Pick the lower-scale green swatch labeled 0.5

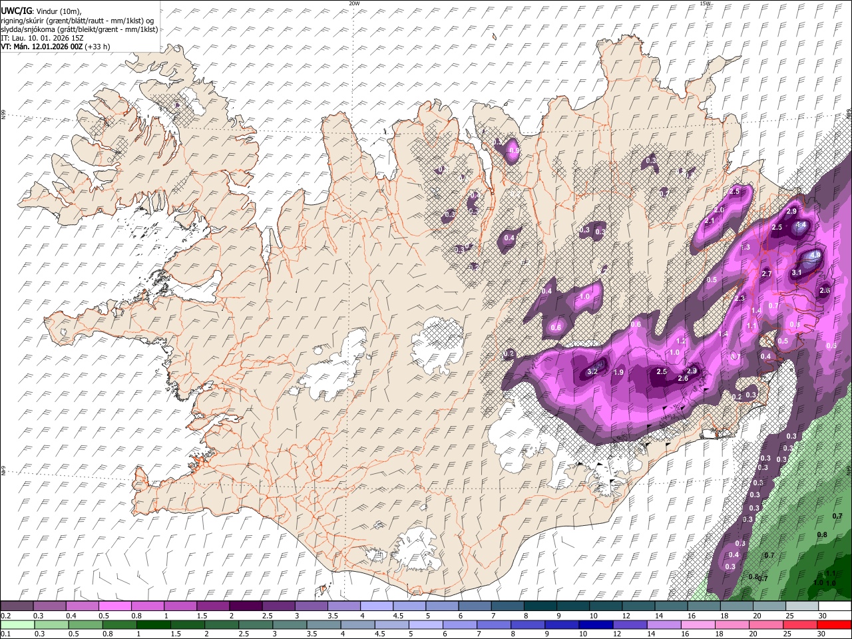point(85,625)
